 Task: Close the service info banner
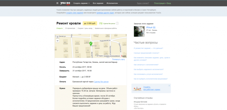(x=169, y=85)
